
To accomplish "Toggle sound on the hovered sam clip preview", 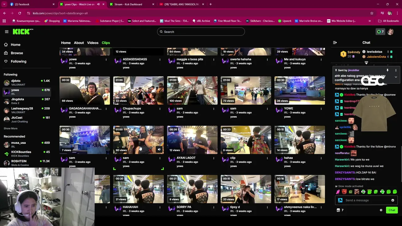I will pos(159,150).
